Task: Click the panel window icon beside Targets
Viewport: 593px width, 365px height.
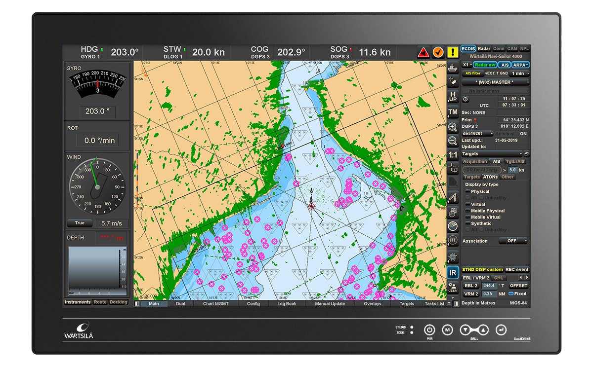Action: click(x=527, y=154)
